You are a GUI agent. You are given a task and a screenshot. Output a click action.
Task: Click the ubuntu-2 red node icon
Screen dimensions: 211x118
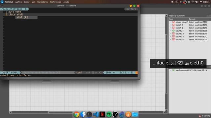(x=173, y=33)
